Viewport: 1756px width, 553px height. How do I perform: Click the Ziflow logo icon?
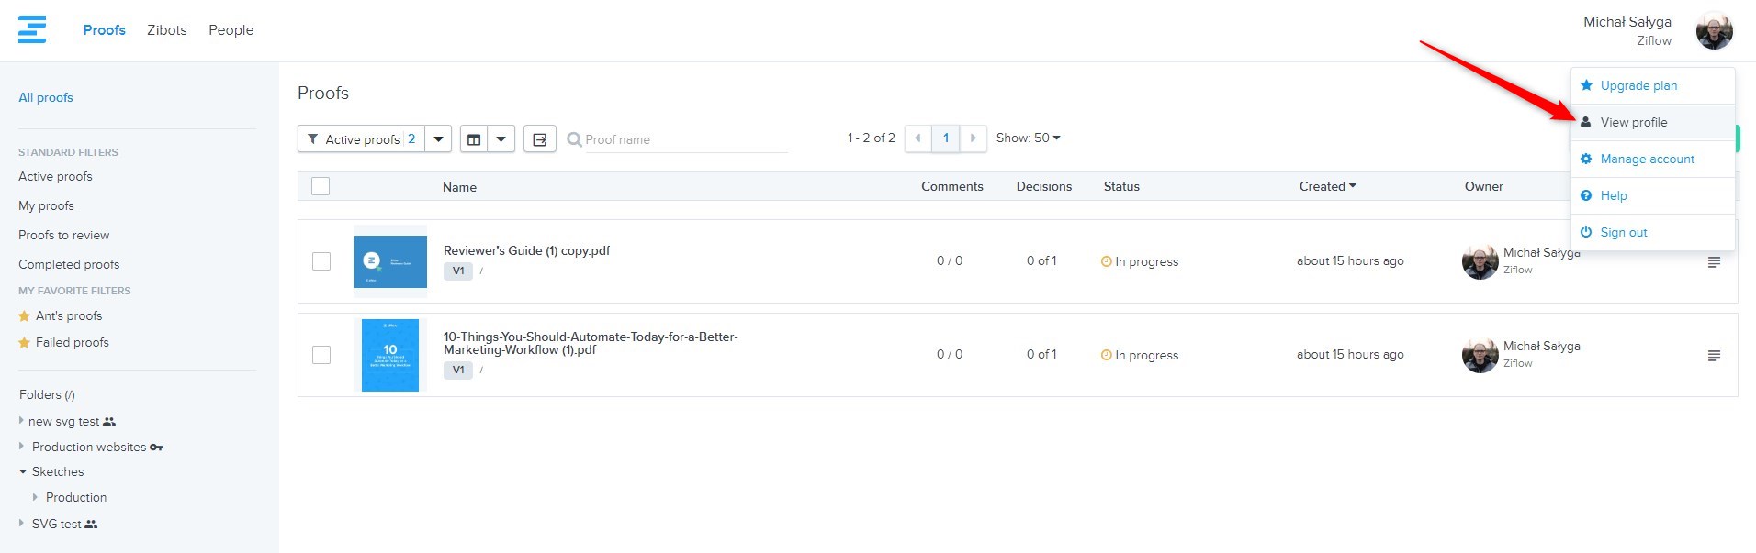(32, 29)
